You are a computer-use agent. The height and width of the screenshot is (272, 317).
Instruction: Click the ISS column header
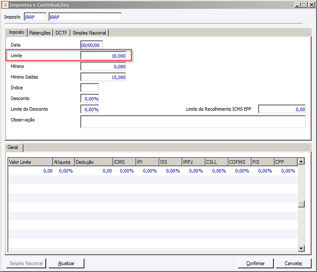[x=171, y=162]
